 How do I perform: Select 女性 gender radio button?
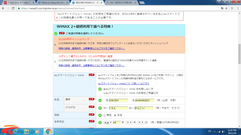tap(115, 115)
